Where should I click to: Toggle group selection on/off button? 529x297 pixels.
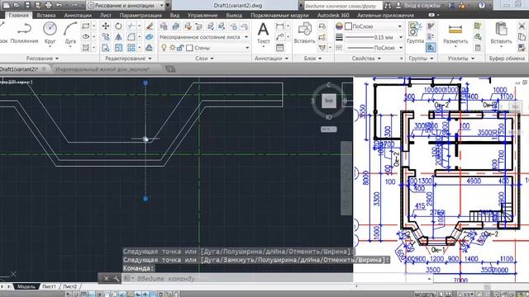[x=431, y=48]
